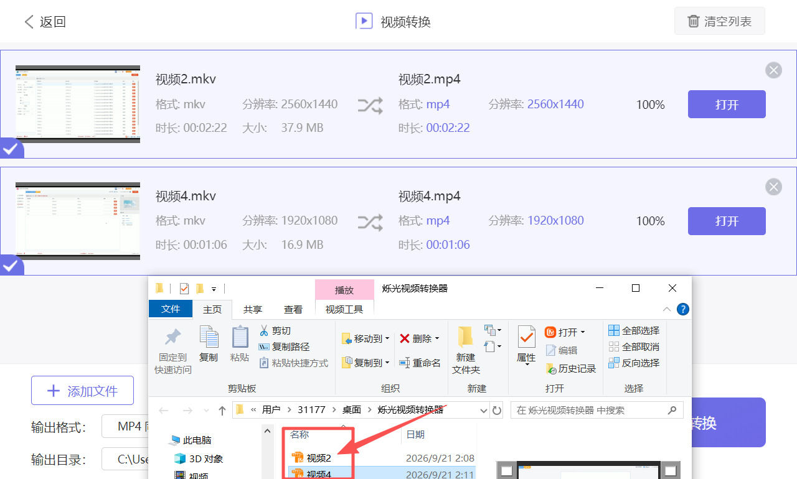Select 3D 对象 in navigation pane

point(199,459)
